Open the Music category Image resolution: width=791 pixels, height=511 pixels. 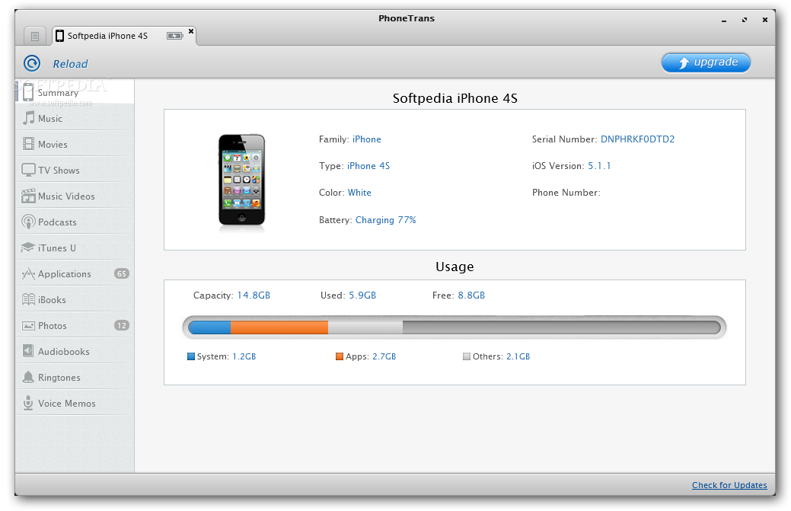75,118
